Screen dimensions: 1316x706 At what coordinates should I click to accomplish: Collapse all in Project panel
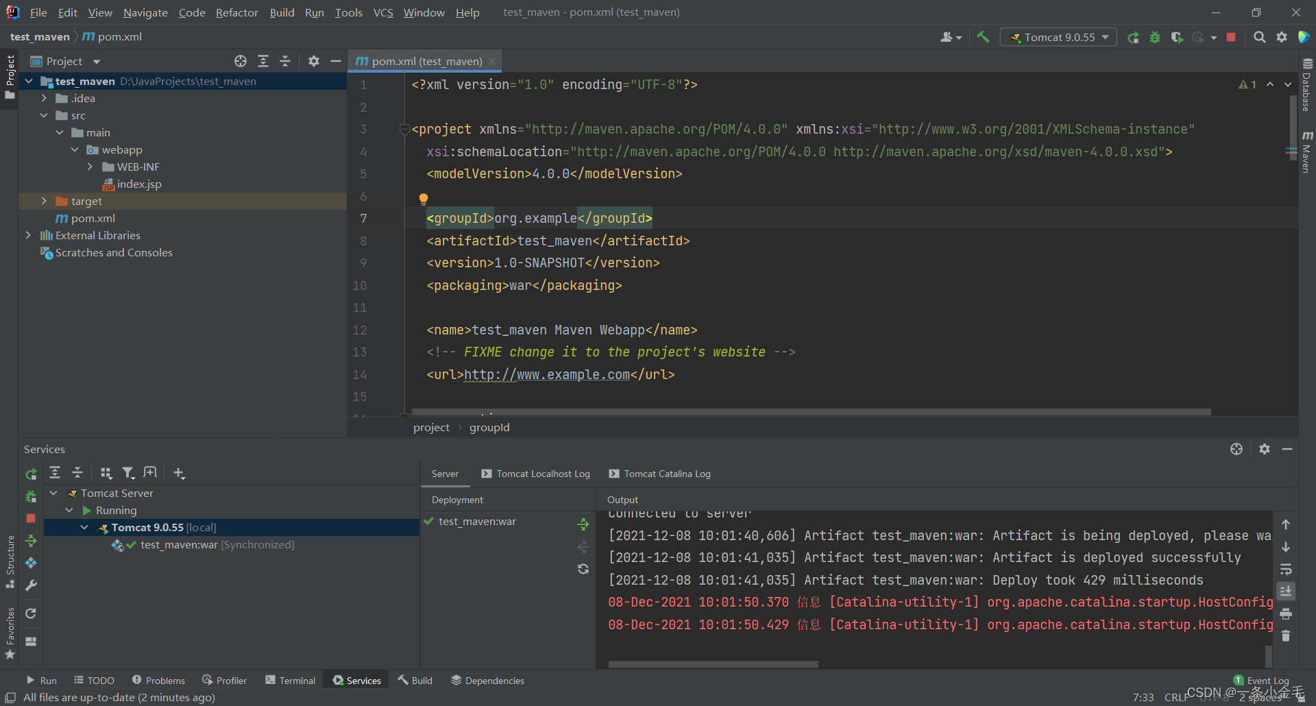point(285,61)
